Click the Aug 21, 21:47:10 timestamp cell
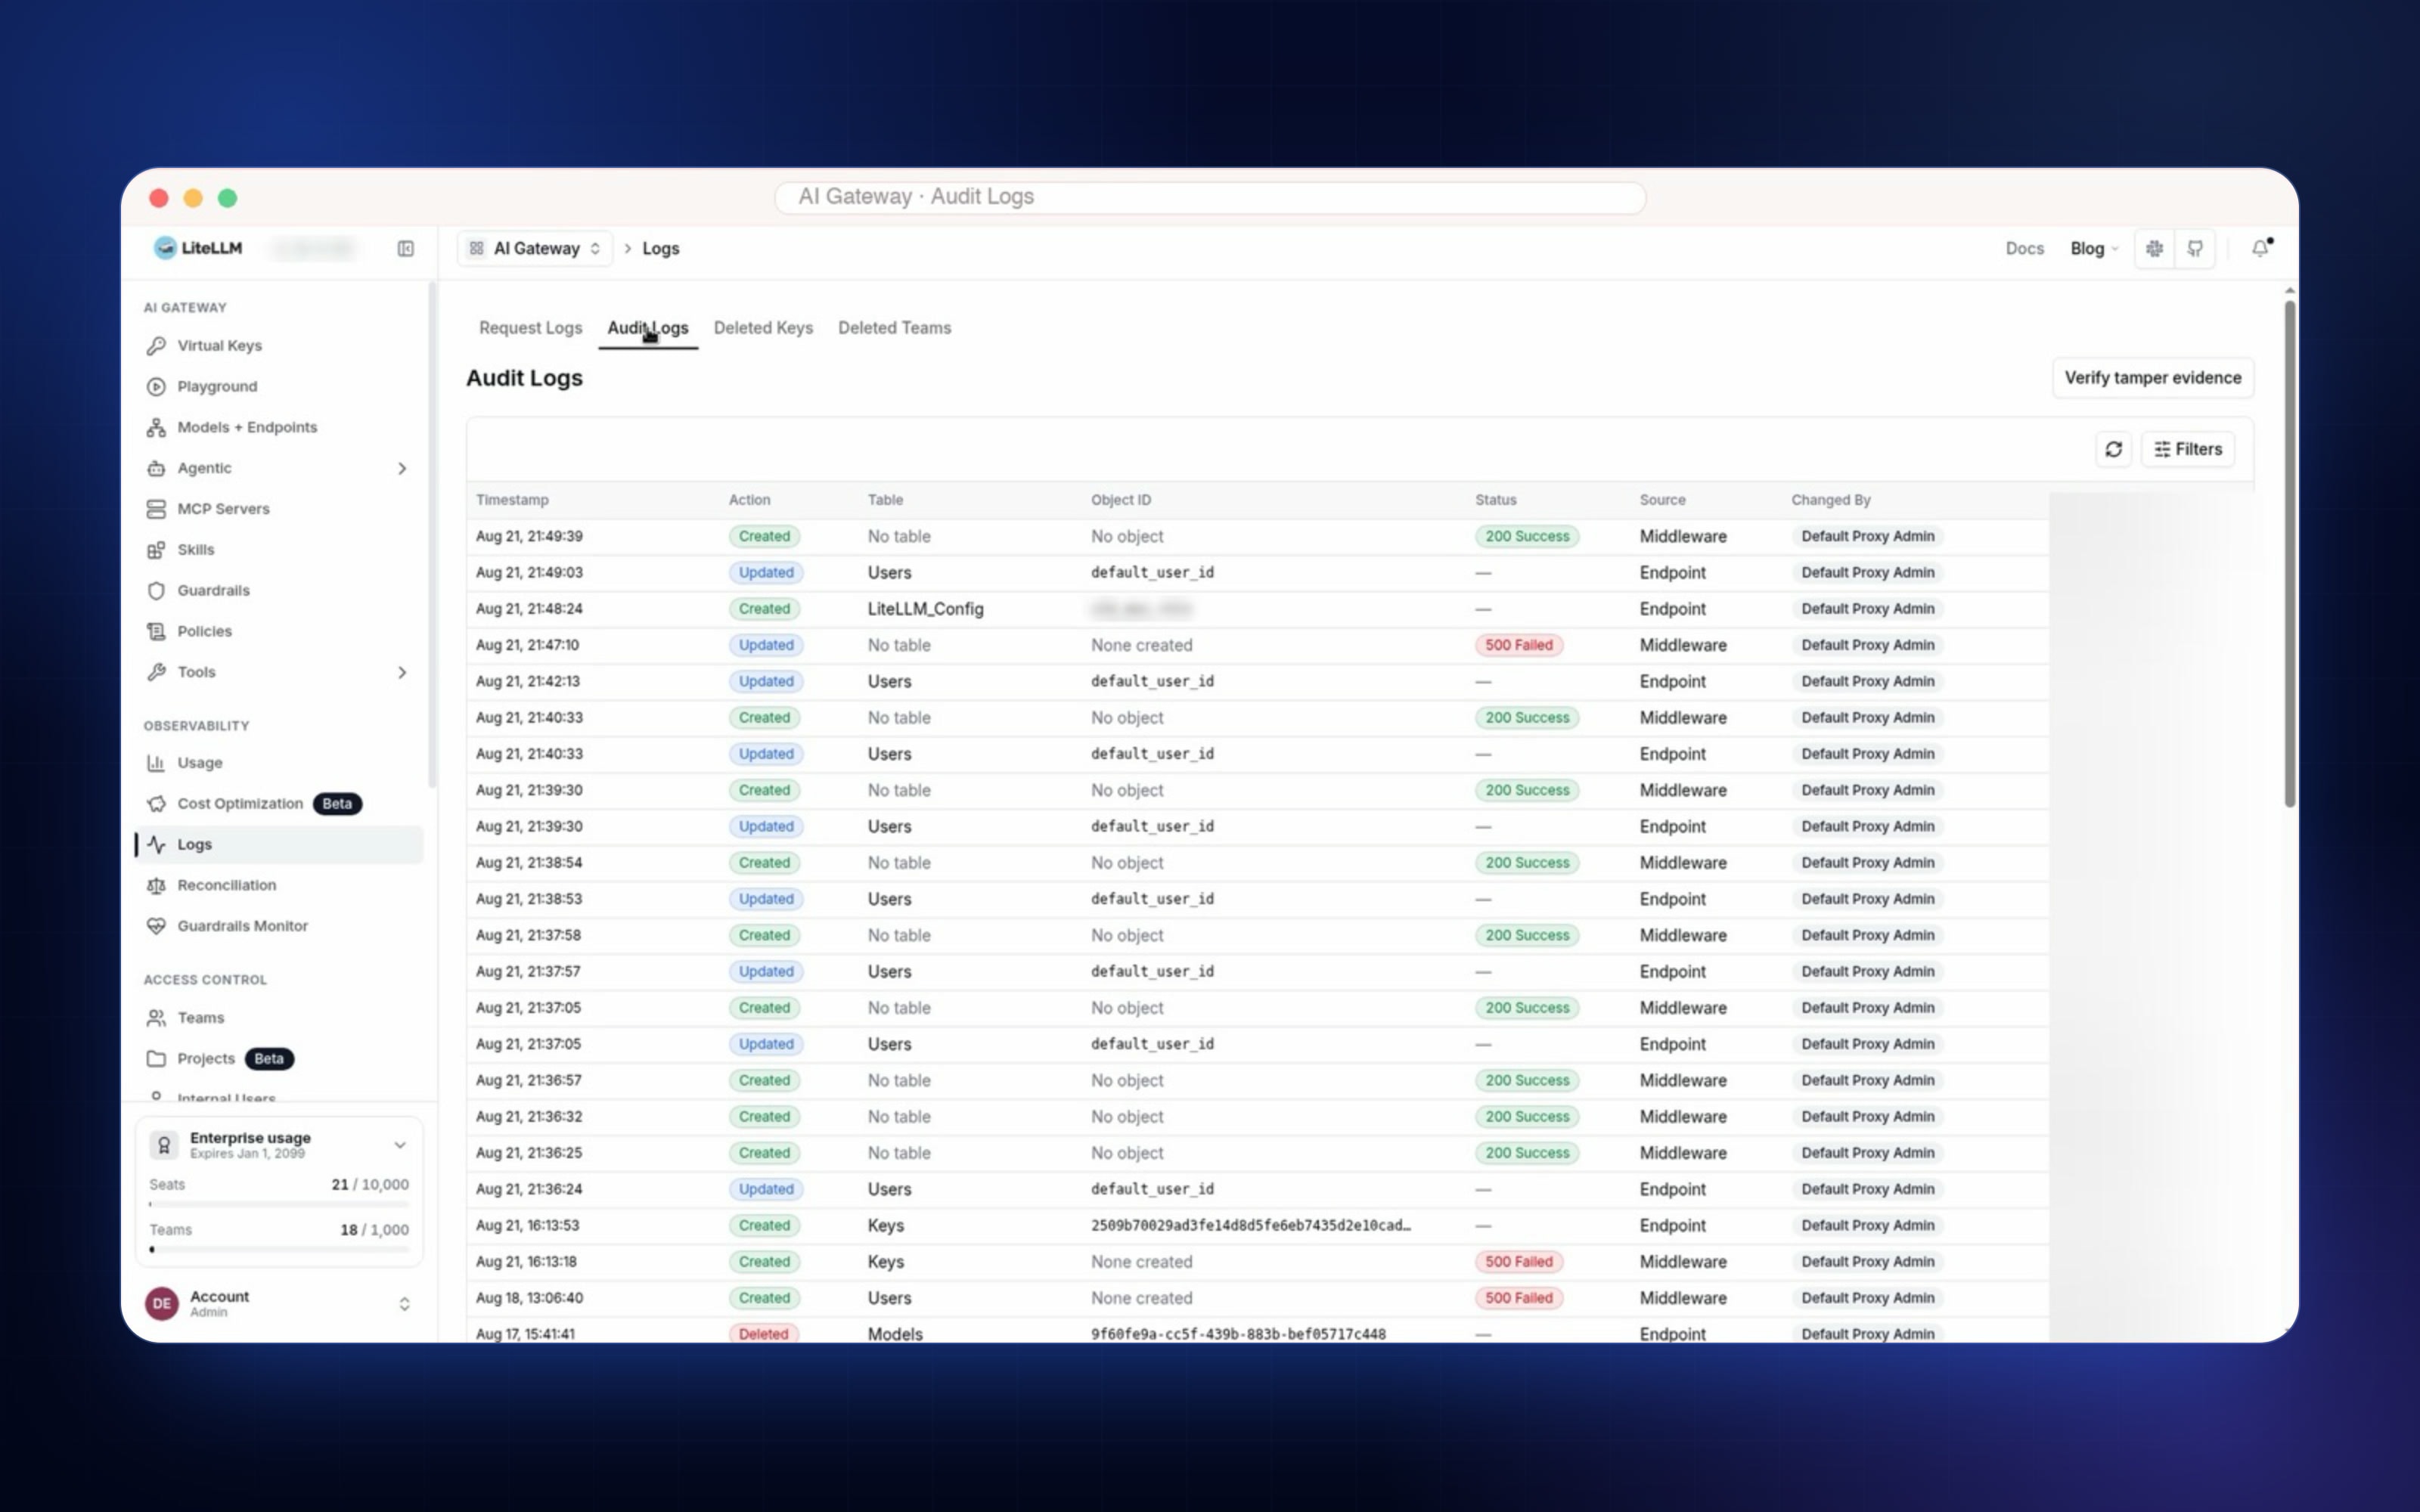The width and height of the screenshot is (2420, 1512). point(527,645)
